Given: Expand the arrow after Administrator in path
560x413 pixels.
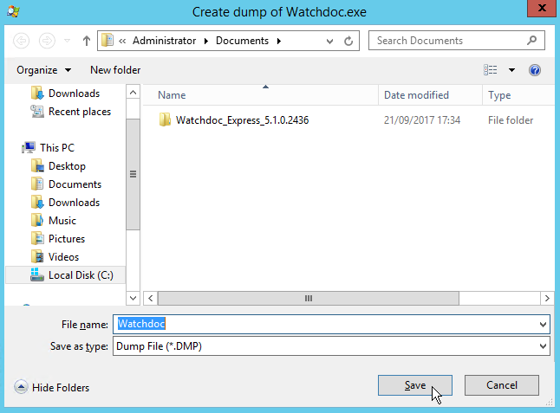Looking at the screenshot, I should (x=206, y=41).
